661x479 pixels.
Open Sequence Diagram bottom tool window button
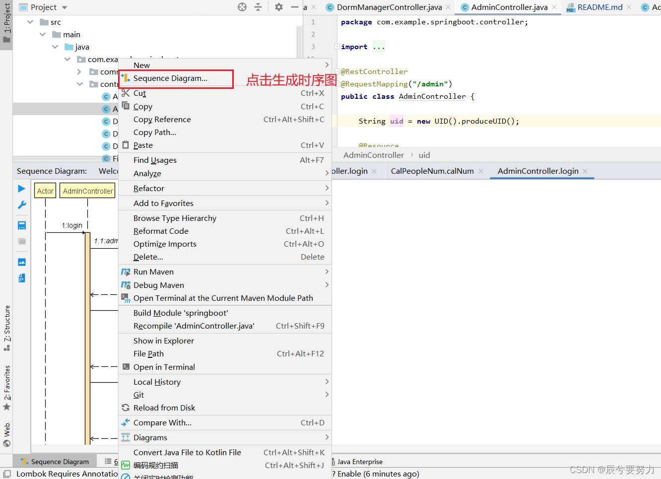coord(55,462)
